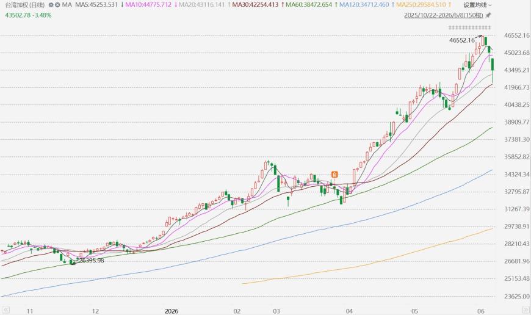Click the 46552.16 high-point annotation on chart

(x=462, y=40)
